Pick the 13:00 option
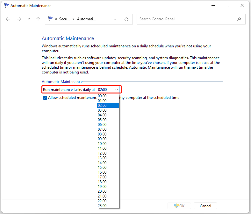This screenshot has width=251, height=214. (x=108, y=158)
